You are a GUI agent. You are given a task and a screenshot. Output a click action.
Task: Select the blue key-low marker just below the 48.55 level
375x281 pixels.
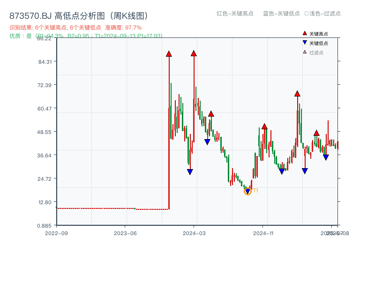tap(207, 142)
